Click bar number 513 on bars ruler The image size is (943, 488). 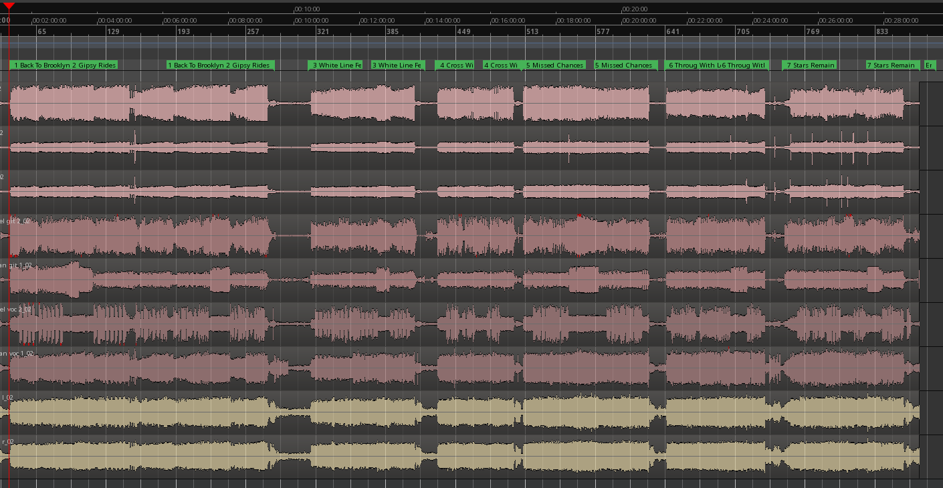pyautogui.click(x=532, y=31)
